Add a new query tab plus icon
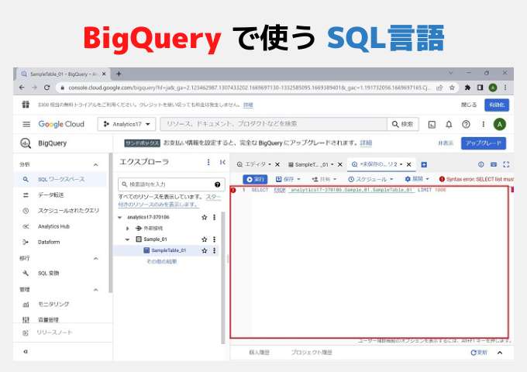 click(x=424, y=164)
